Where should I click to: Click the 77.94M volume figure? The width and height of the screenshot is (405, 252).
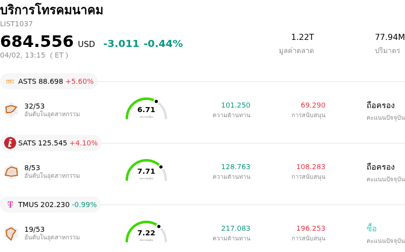tap(389, 37)
